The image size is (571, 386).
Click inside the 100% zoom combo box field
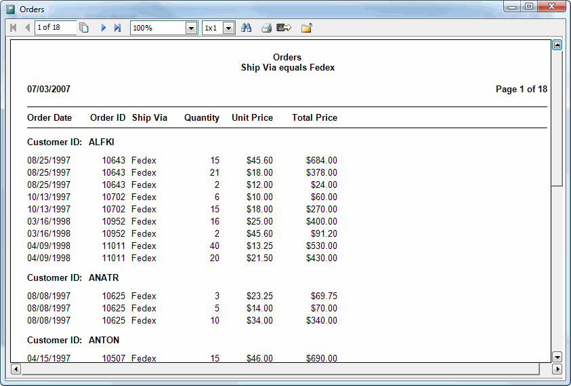(157, 28)
